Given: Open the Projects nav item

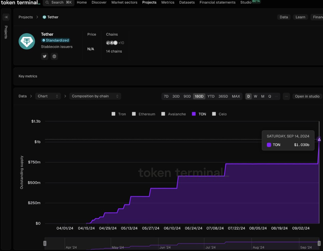Looking at the screenshot, I should (x=149, y=2).
